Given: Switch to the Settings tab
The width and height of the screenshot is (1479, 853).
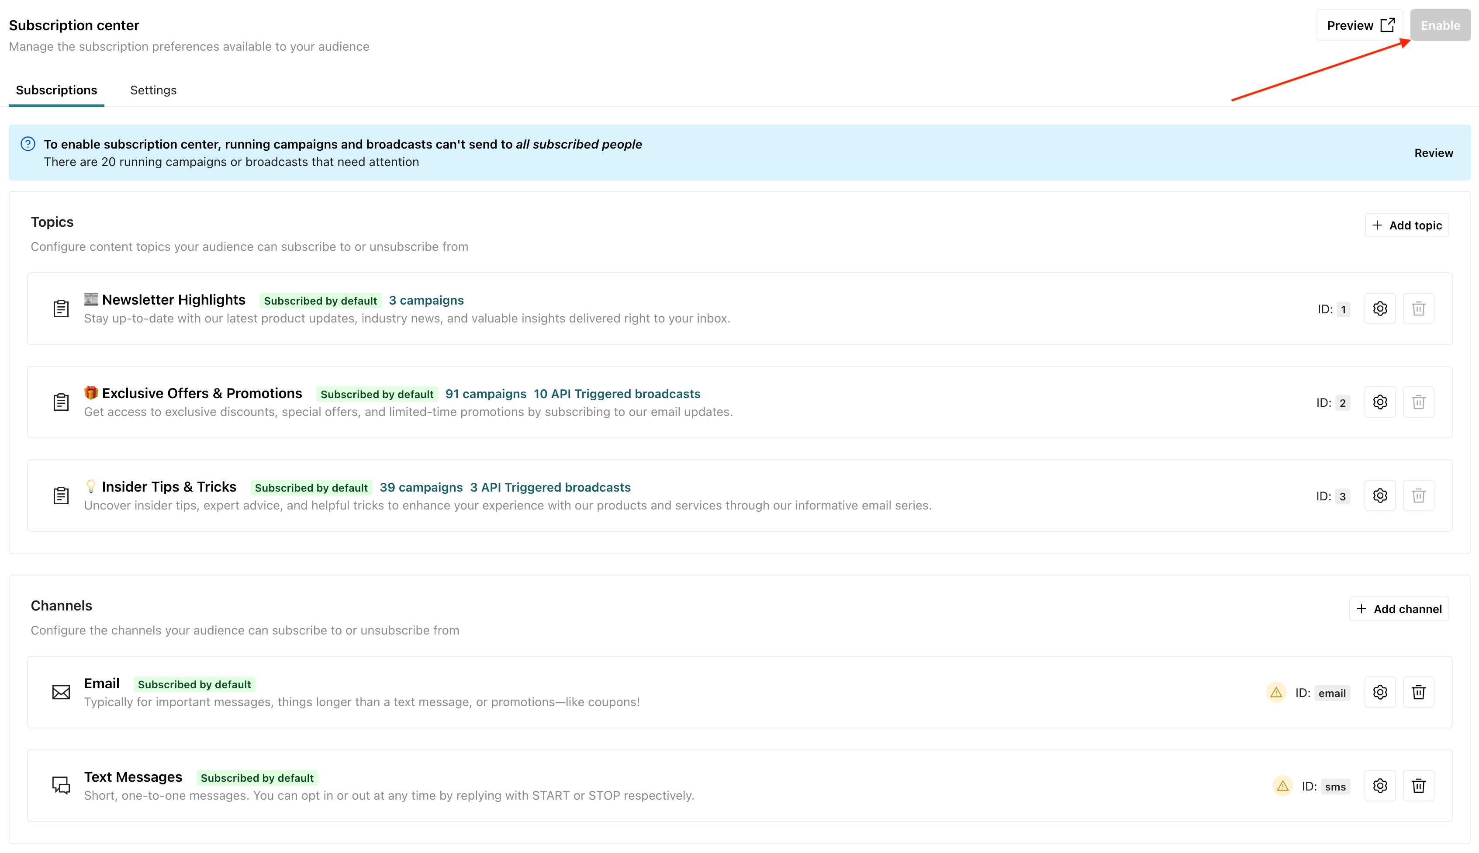Looking at the screenshot, I should tap(153, 90).
